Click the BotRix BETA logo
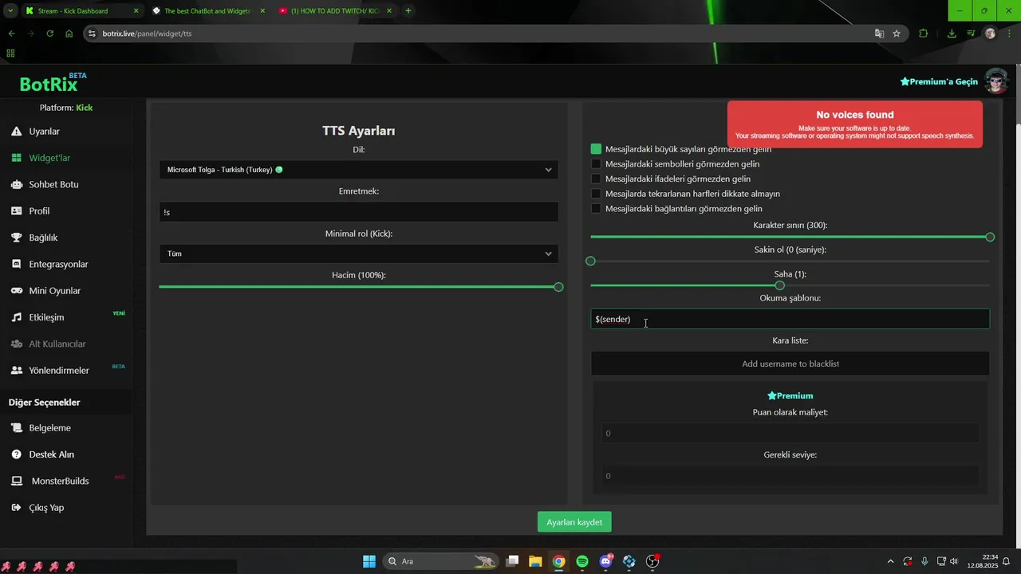The image size is (1021, 574). point(53,83)
